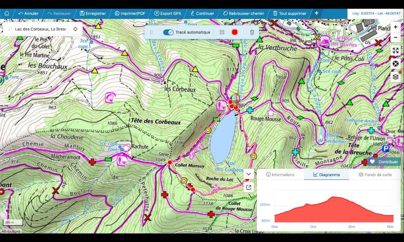Enter fullscreen map mode
This screenshot has height=242, width=404.
[396, 50]
